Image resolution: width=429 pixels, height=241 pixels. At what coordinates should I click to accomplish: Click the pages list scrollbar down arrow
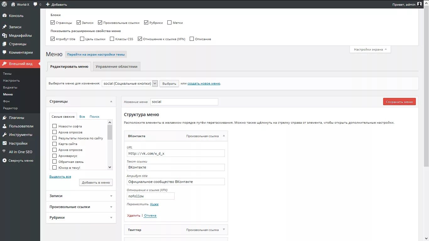click(110, 167)
